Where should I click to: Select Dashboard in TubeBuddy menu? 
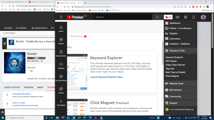click(175, 23)
